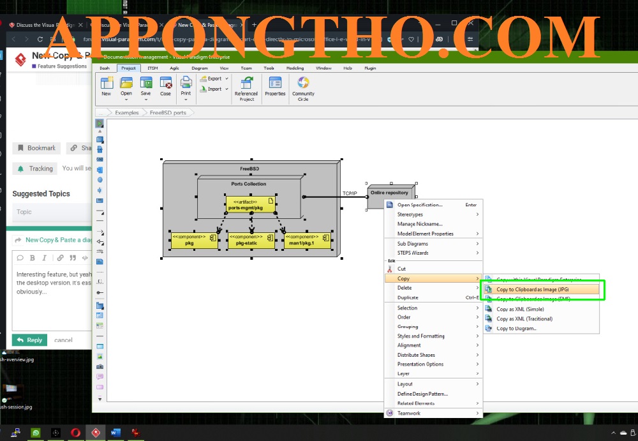This screenshot has width=638, height=441.
Task: Switch to the Project ribbon tab
Action: pos(129,68)
